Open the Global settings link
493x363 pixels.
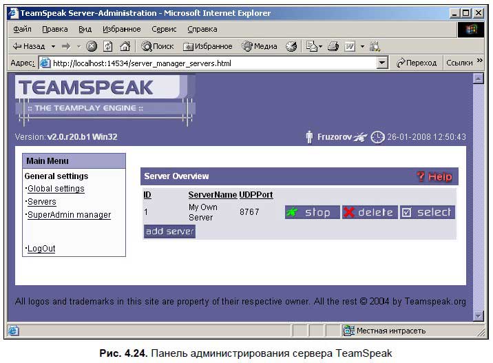56,189
